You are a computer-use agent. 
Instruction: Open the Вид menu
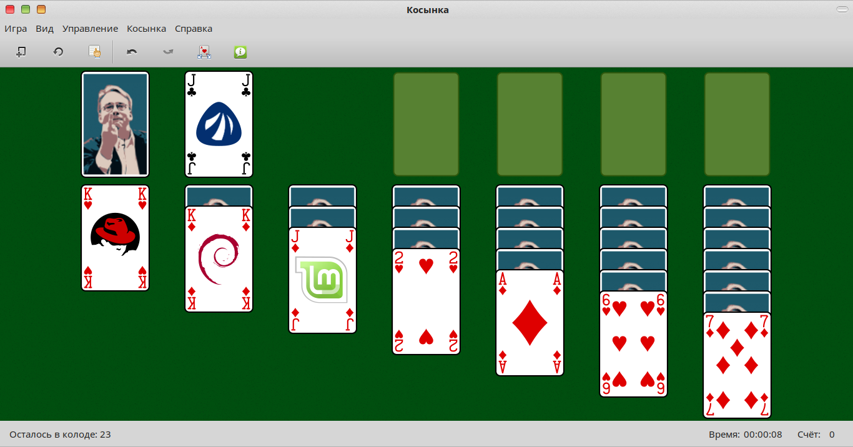[x=44, y=29]
